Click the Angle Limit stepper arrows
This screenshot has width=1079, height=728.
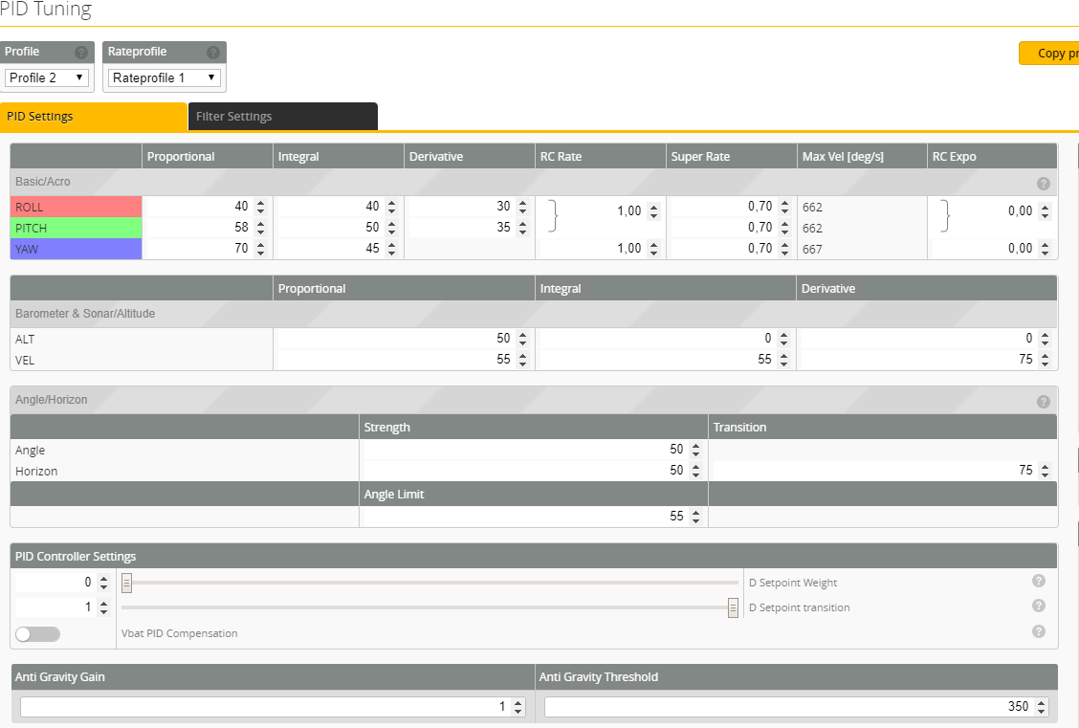click(x=695, y=516)
